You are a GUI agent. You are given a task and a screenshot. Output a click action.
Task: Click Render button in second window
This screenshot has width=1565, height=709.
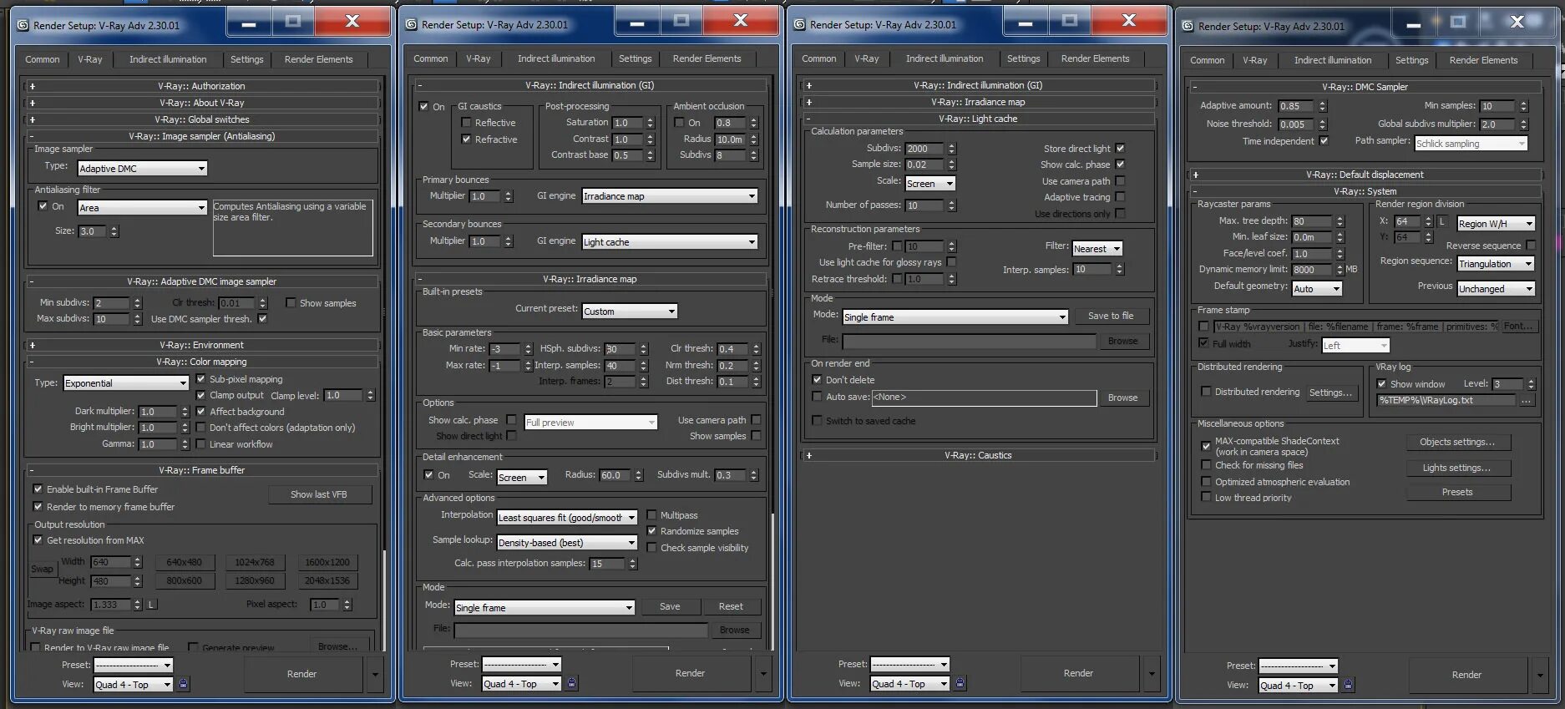[x=690, y=673]
